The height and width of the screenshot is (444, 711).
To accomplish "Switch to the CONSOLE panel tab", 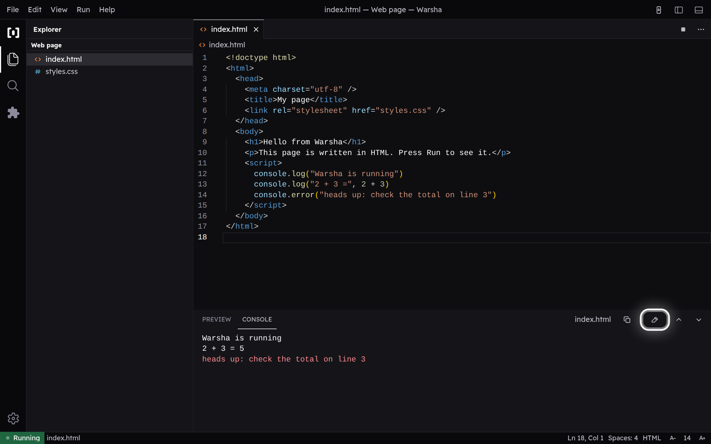I will (257, 319).
